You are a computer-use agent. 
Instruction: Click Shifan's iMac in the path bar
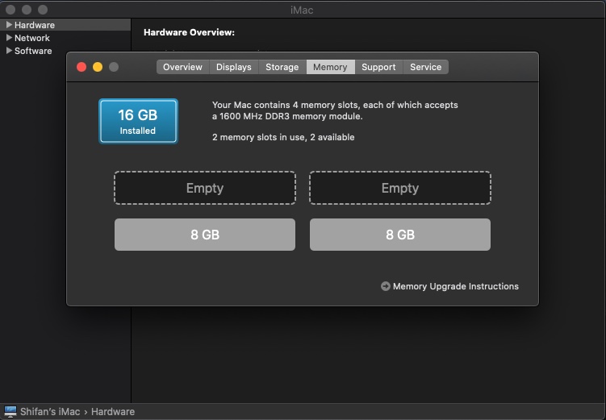pos(50,411)
